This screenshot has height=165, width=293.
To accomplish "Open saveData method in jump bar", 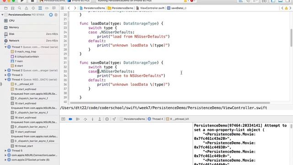I will click(x=177, y=8).
